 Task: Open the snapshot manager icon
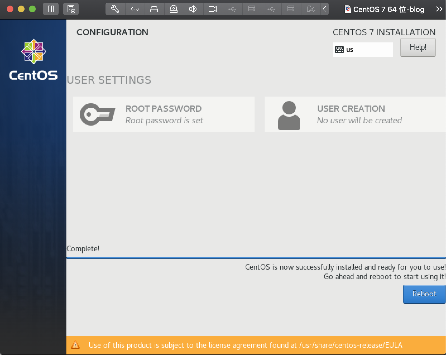pyautogui.click(x=71, y=9)
